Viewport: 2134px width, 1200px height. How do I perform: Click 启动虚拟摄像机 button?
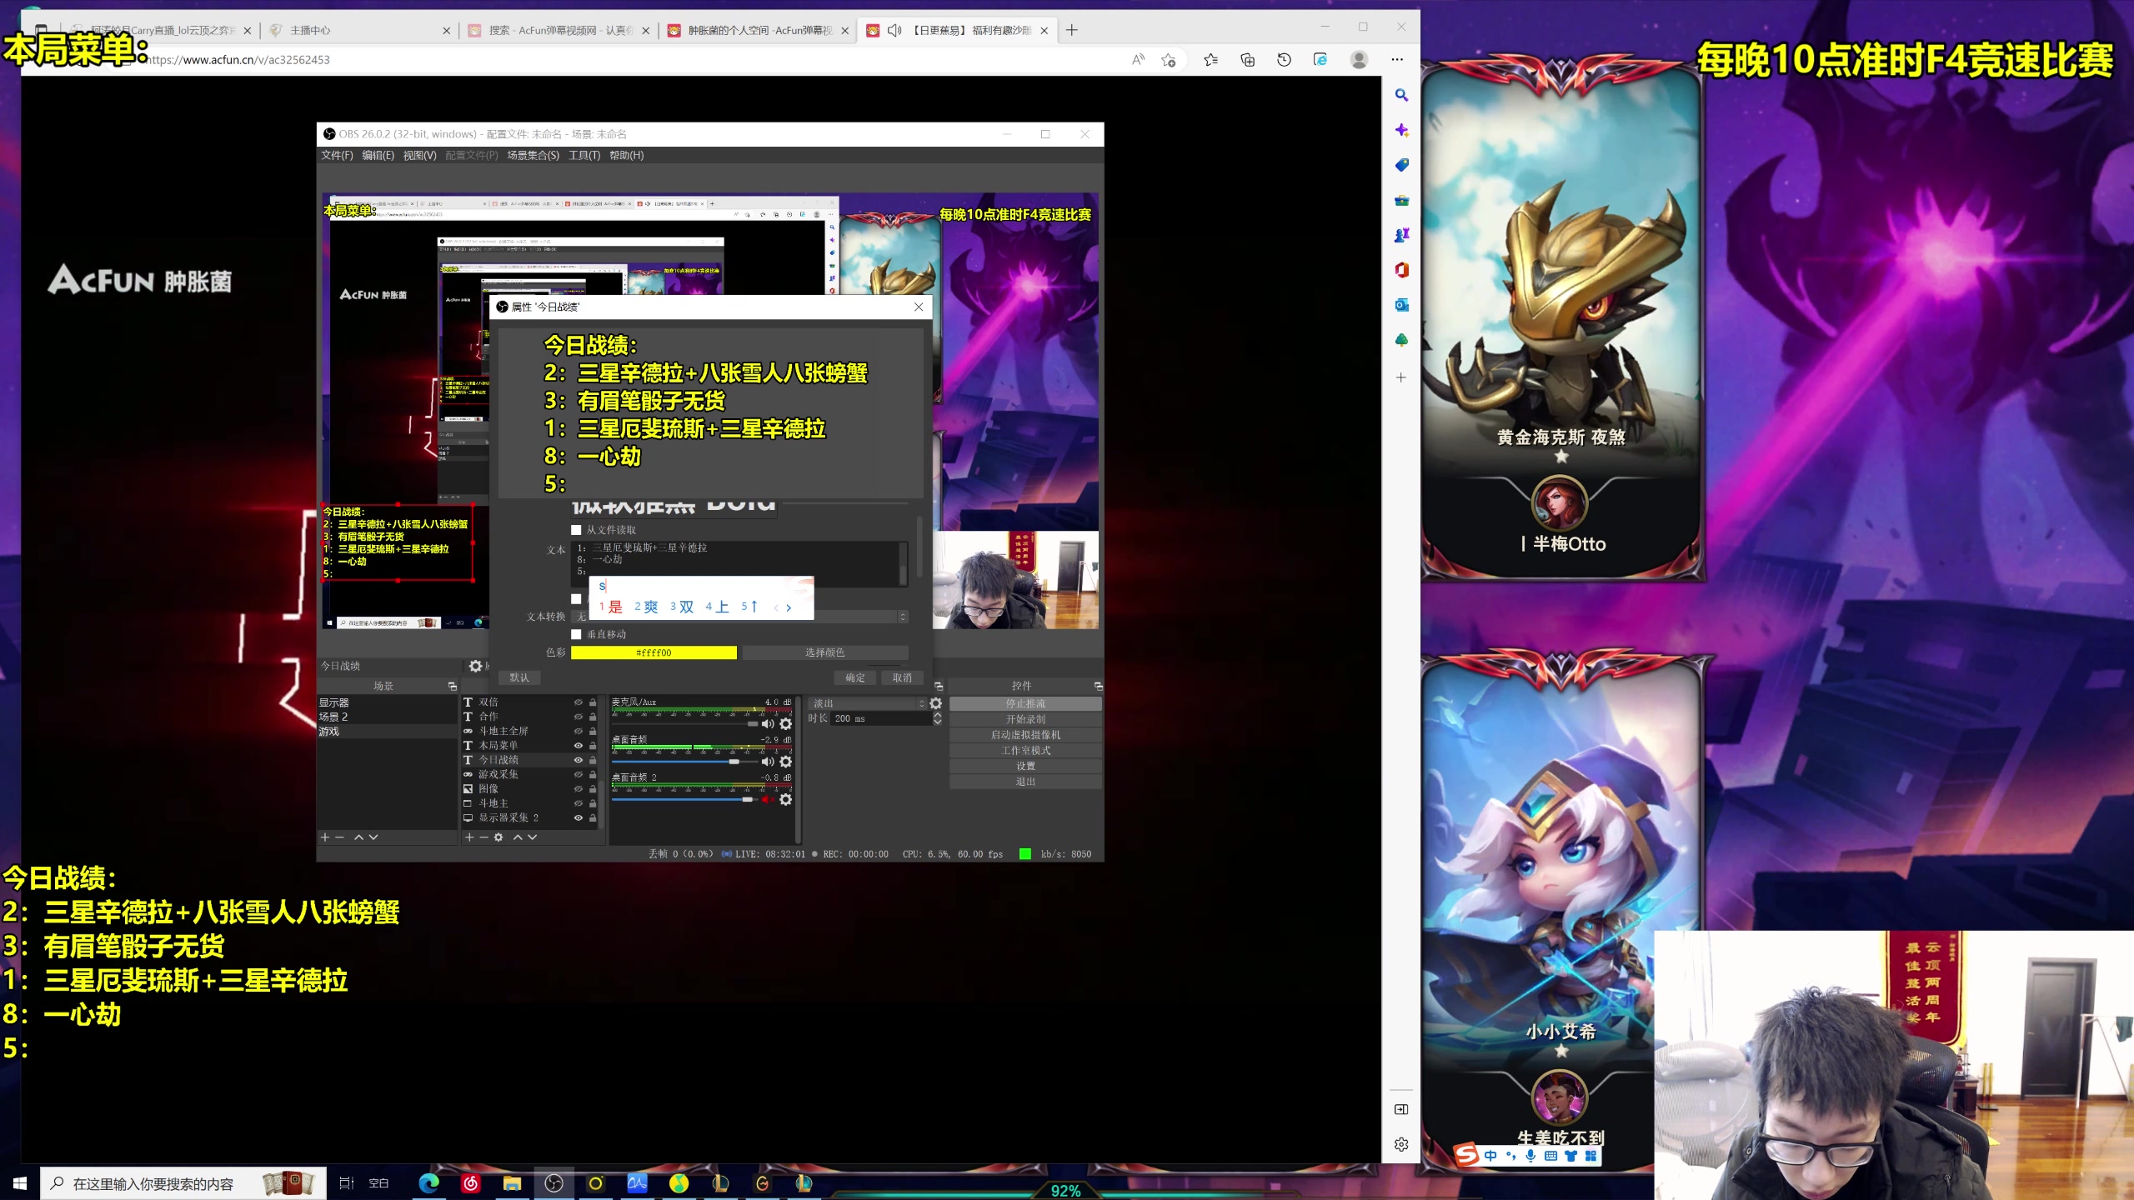pyautogui.click(x=1025, y=735)
